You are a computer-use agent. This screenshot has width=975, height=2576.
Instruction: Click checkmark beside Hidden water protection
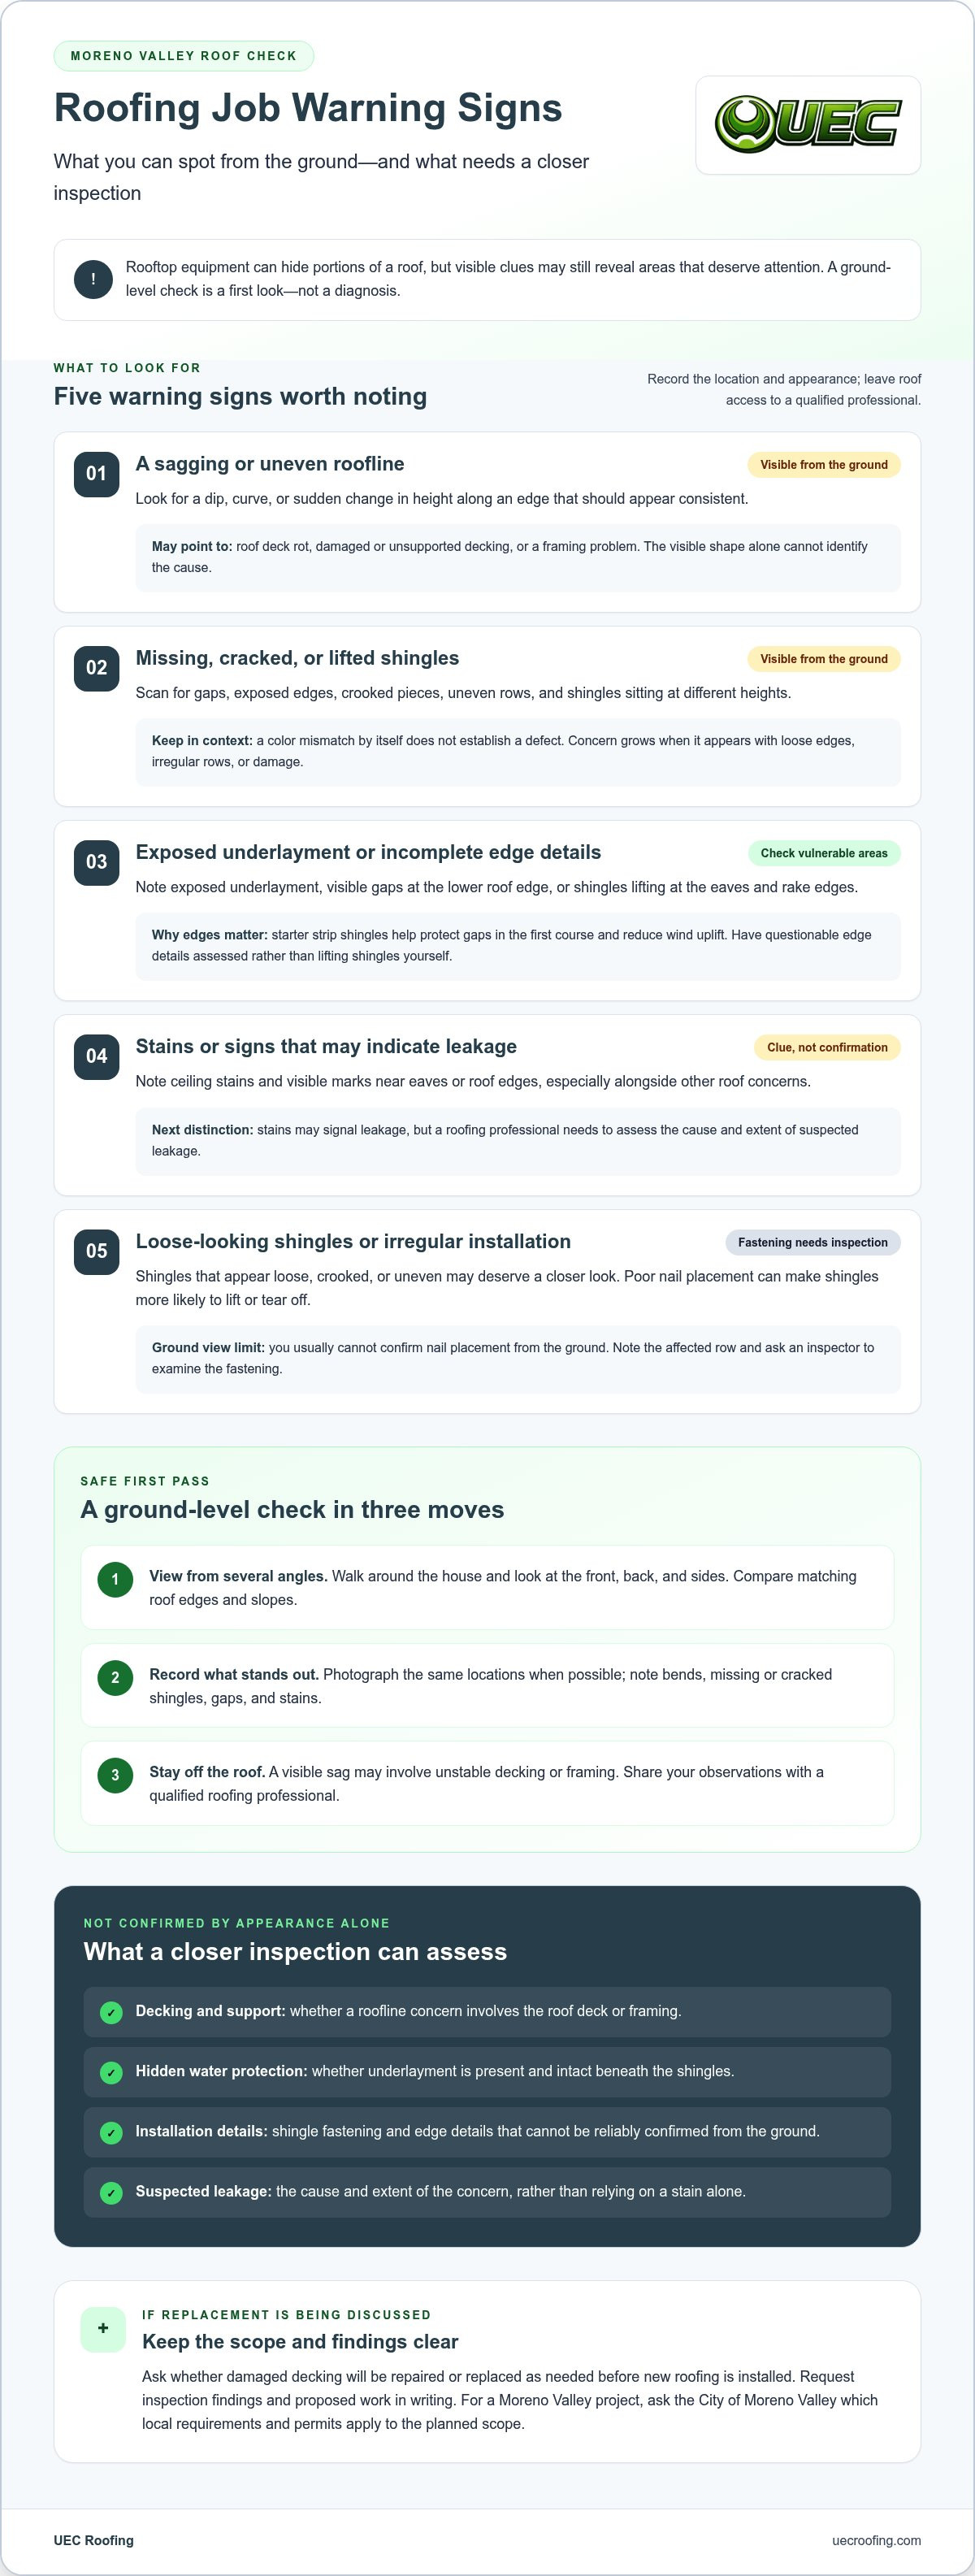coord(112,2072)
